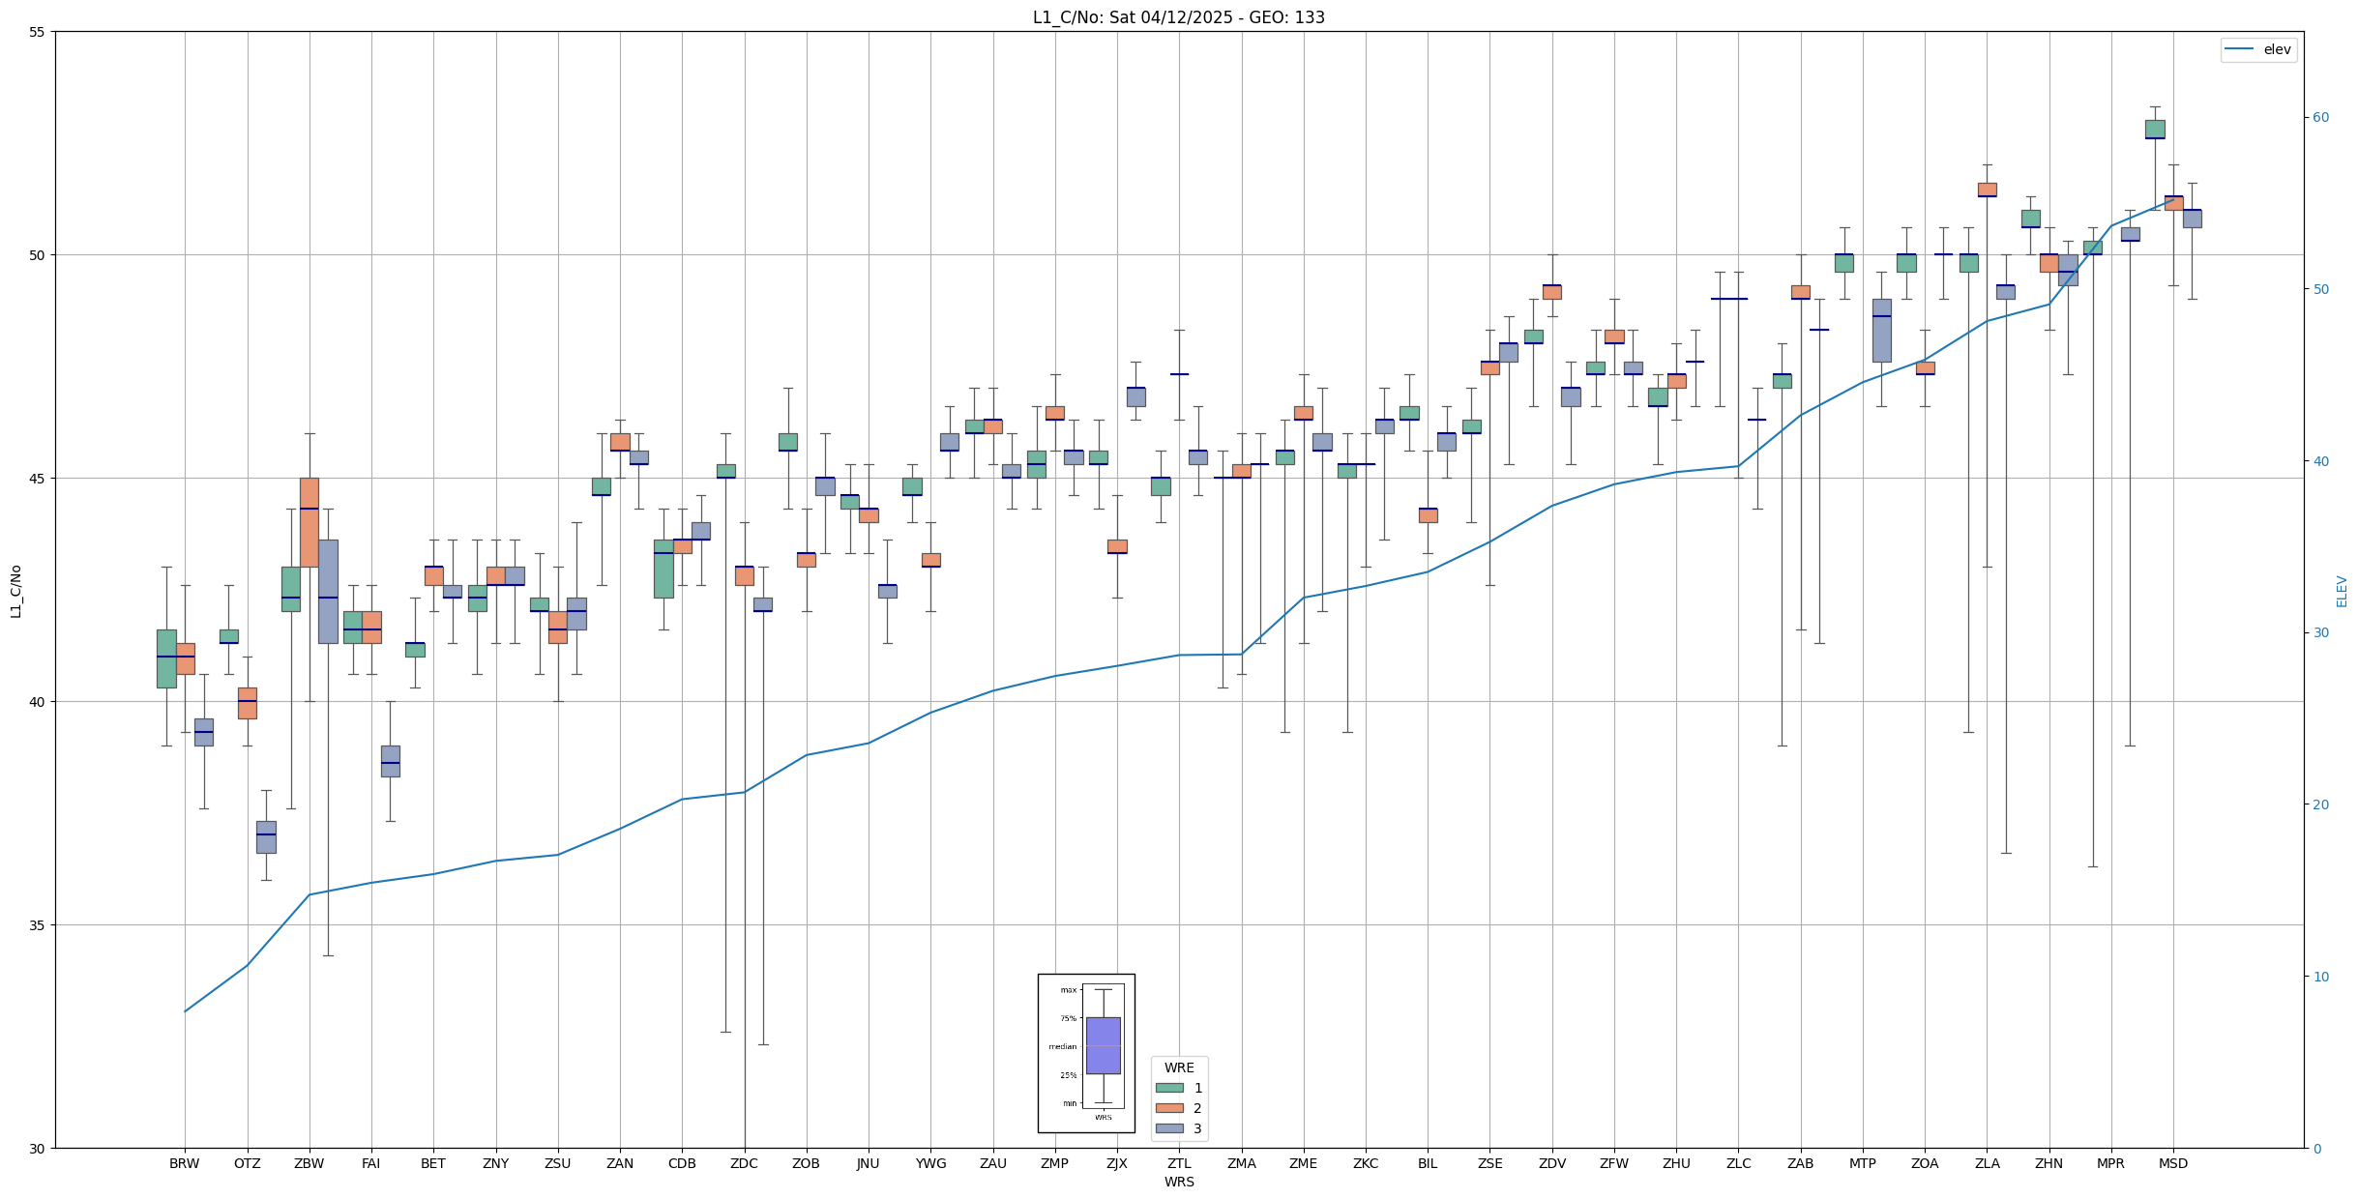Image resolution: width=2358 pixels, height=1199 pixels.
Task: Click the 55 tick on left axis
Action: (38, 32)
